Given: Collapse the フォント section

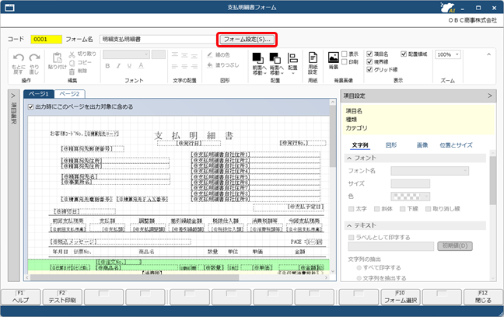Looking at the screenshot, I should click(349, 158).
